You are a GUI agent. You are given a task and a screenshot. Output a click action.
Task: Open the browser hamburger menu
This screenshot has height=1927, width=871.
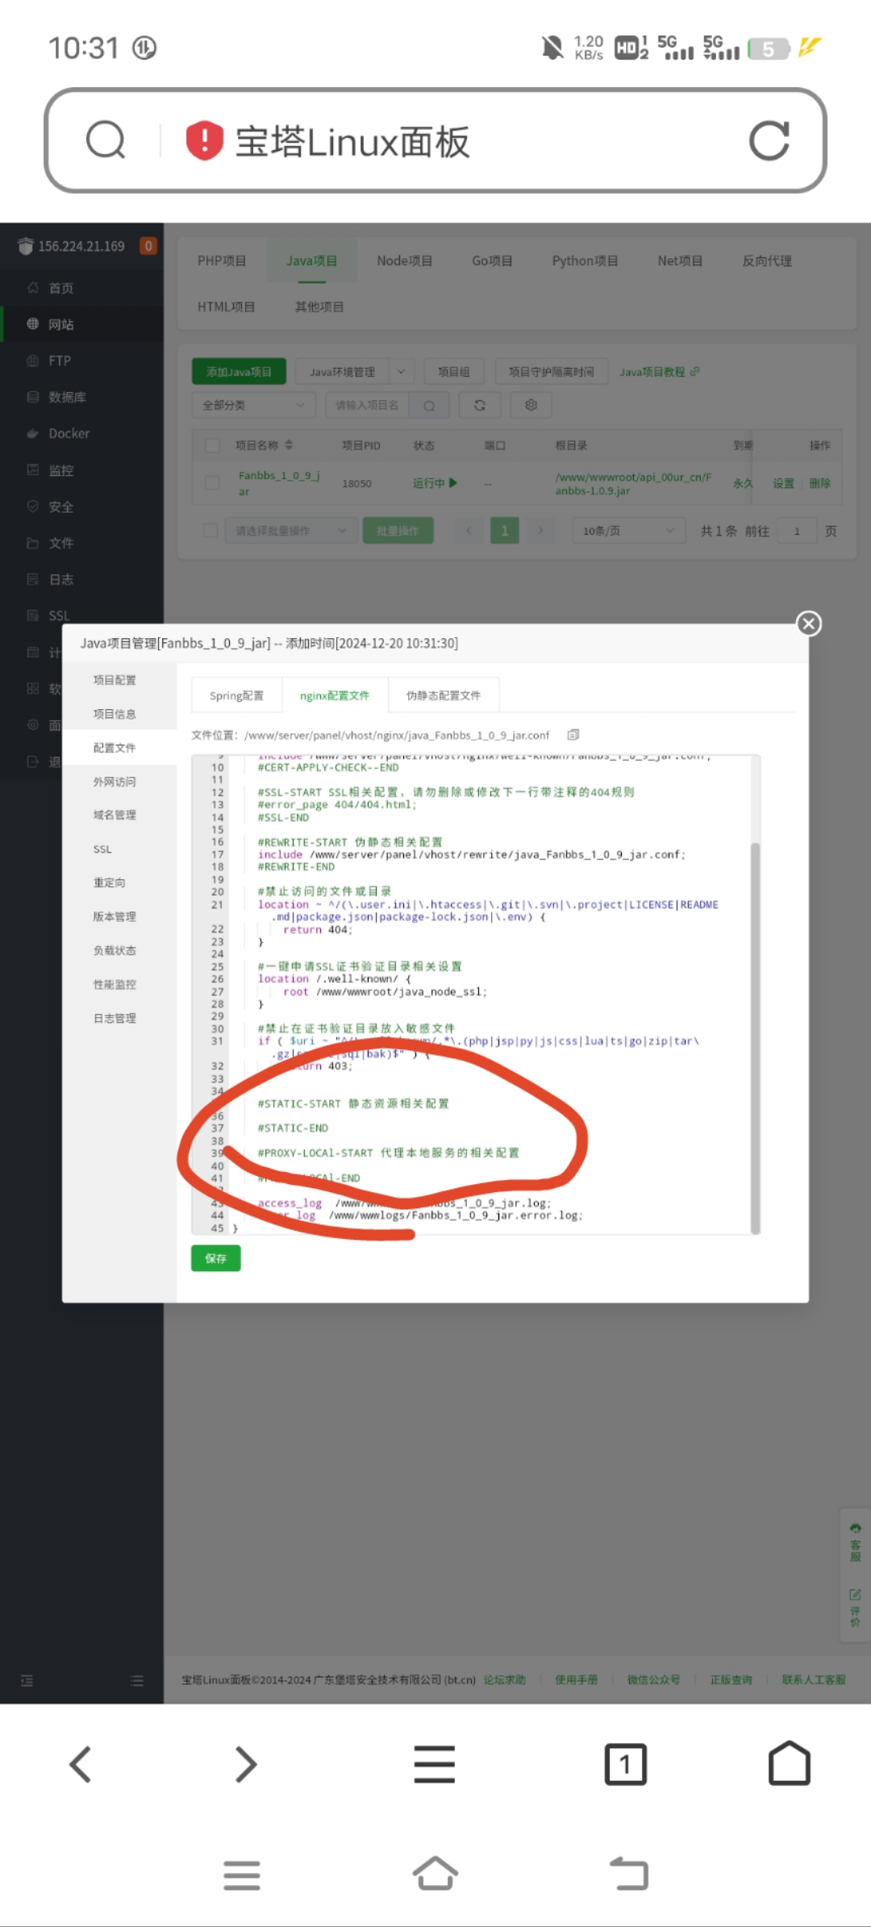coord(435,1764)
